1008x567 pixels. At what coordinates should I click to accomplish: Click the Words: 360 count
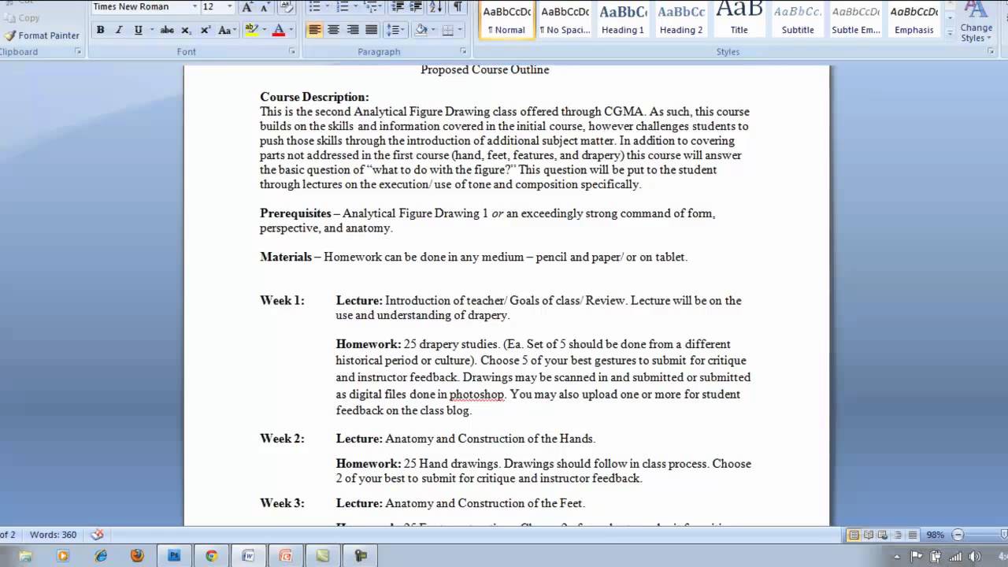53,535
